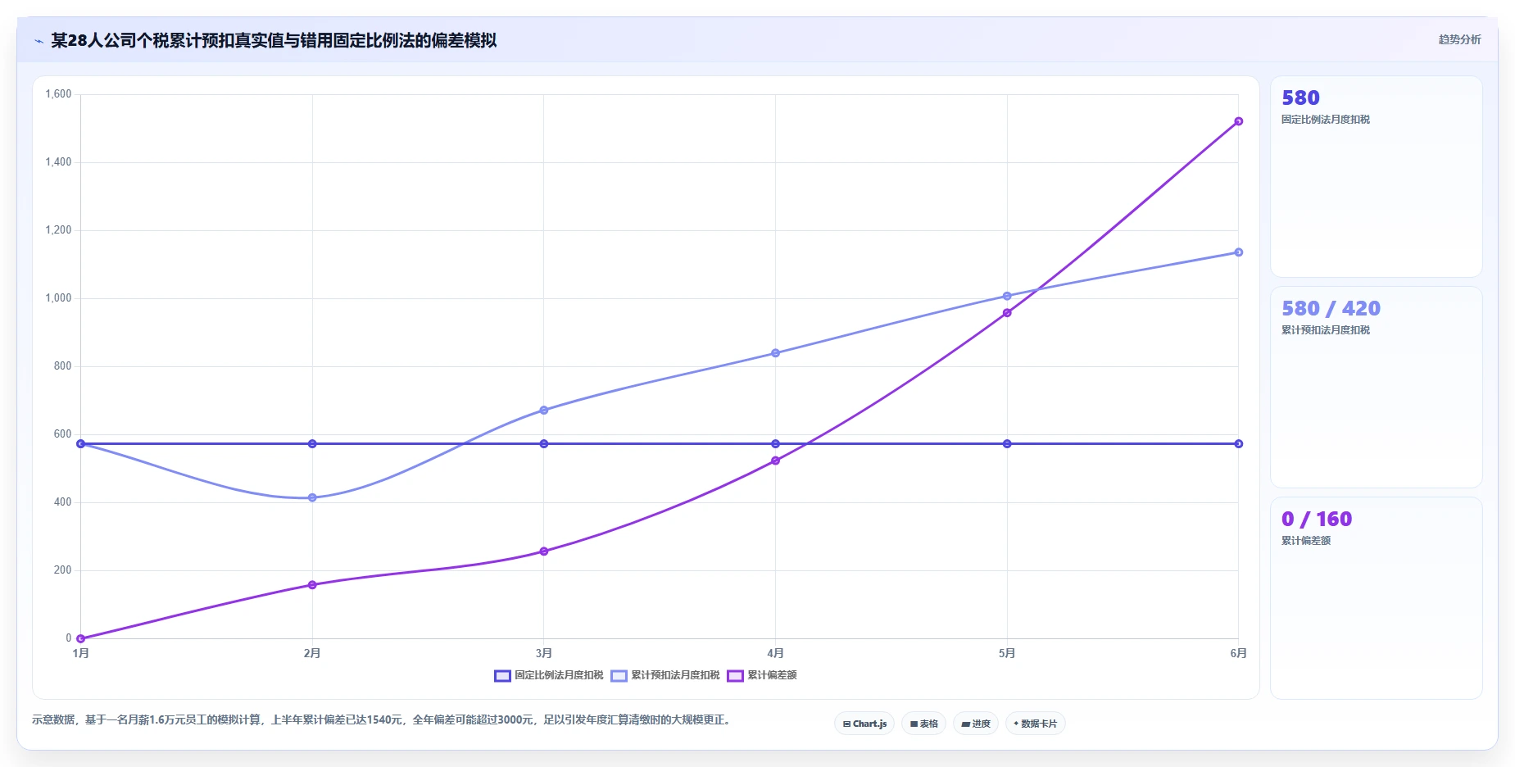Click the 累计预扣法 data point at 2月

(x=312, y=497)
